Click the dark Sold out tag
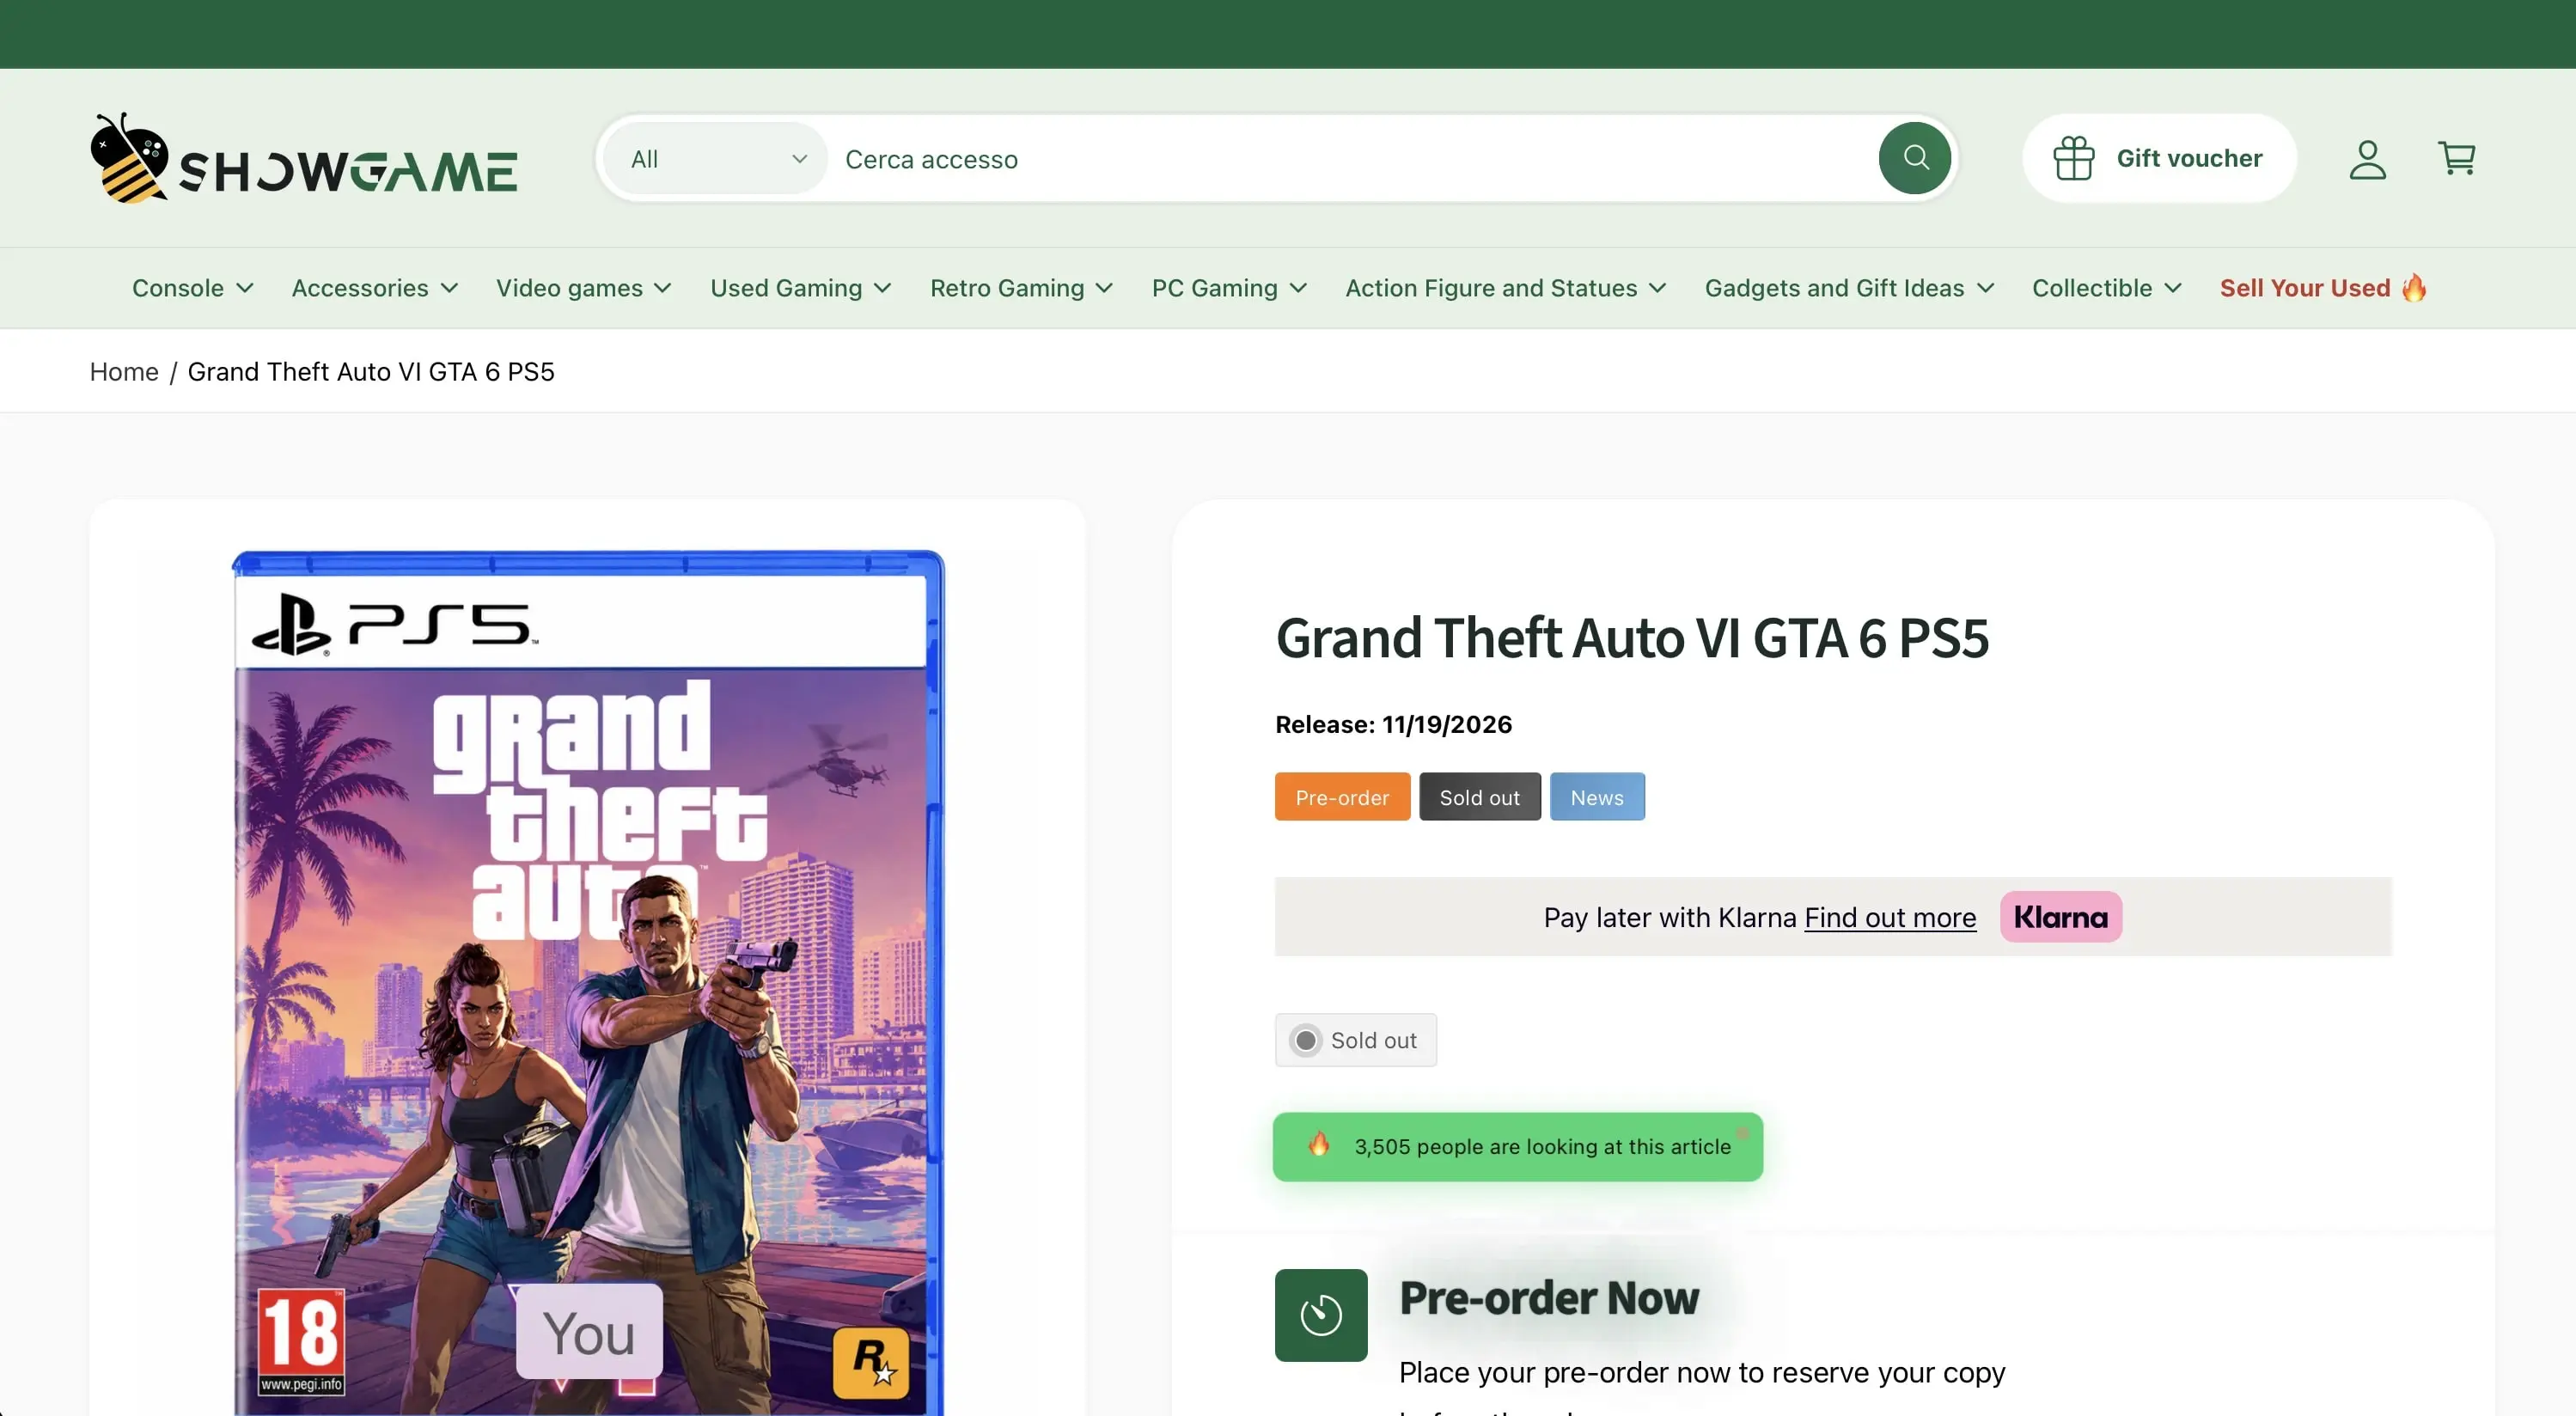Screen dimensions: 2576x1416 coord(1479,797)
